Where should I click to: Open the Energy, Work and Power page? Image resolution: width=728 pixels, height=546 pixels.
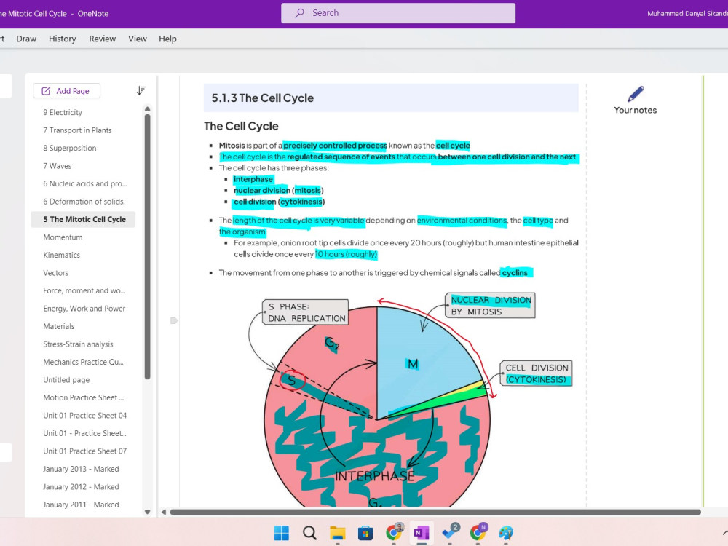point(83,309)
